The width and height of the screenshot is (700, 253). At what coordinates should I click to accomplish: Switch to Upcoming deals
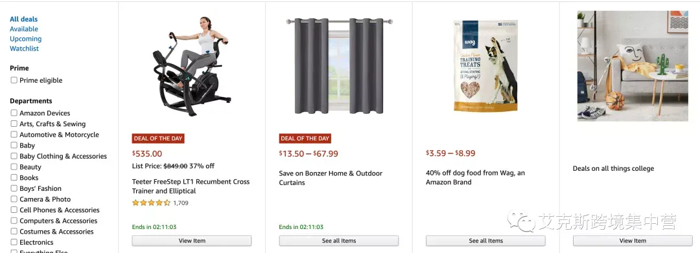(25, 39)
